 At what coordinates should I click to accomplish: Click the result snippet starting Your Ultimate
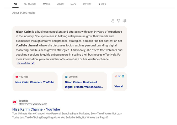pyautogui.click(x=67, y=115)
